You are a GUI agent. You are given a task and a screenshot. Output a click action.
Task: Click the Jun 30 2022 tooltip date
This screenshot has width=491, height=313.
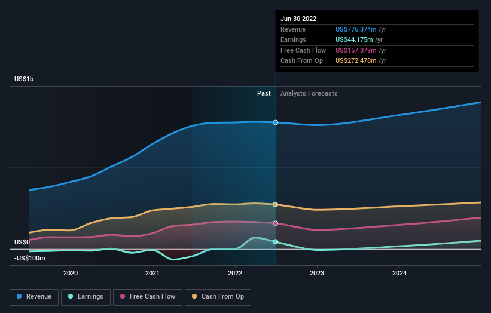click(298, 19)
